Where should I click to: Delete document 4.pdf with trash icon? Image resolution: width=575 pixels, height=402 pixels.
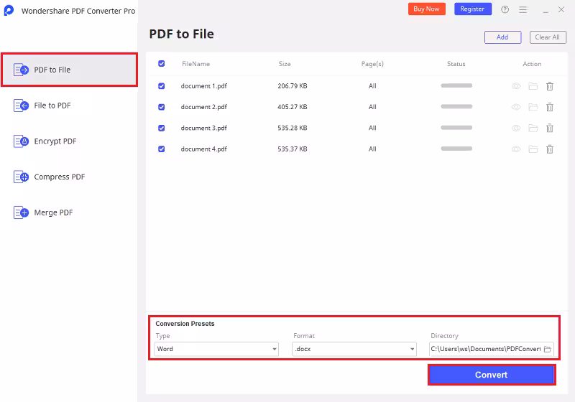click(550, 149)
